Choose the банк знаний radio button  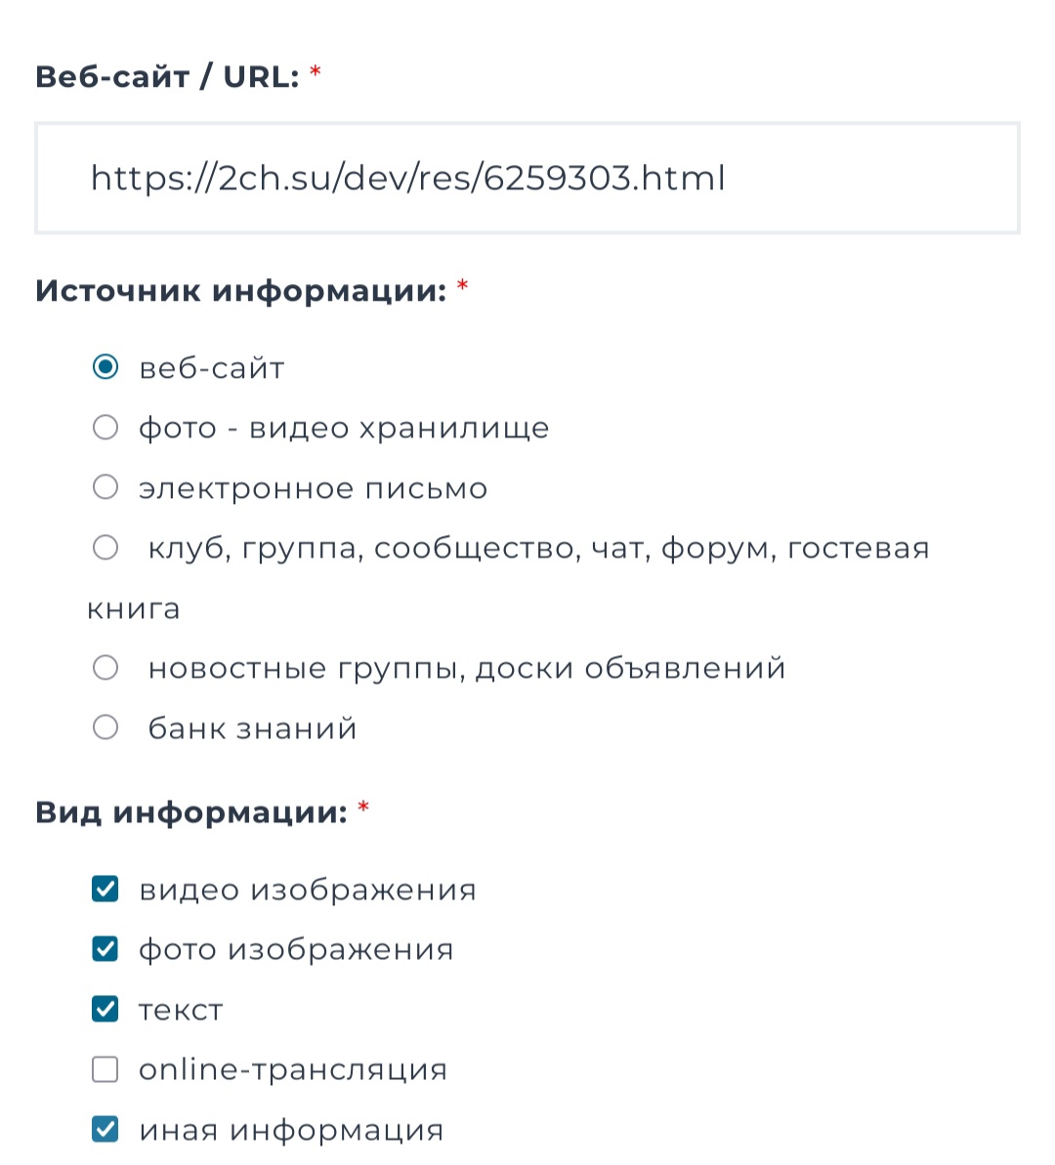[x=105, y=728]
